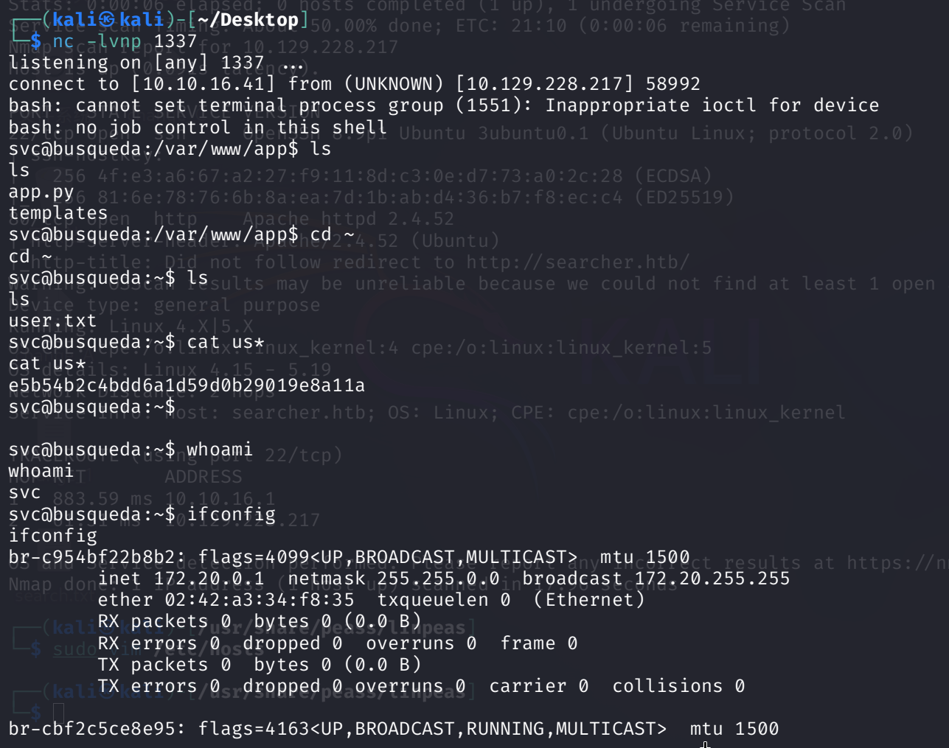Click the Kali symbol in the top prompt
The height and width of the screenshot is (748, 949).
coord(108,20)
